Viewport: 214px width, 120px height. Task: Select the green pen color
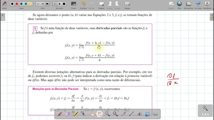pyautogui.click(x=26, y=4)
